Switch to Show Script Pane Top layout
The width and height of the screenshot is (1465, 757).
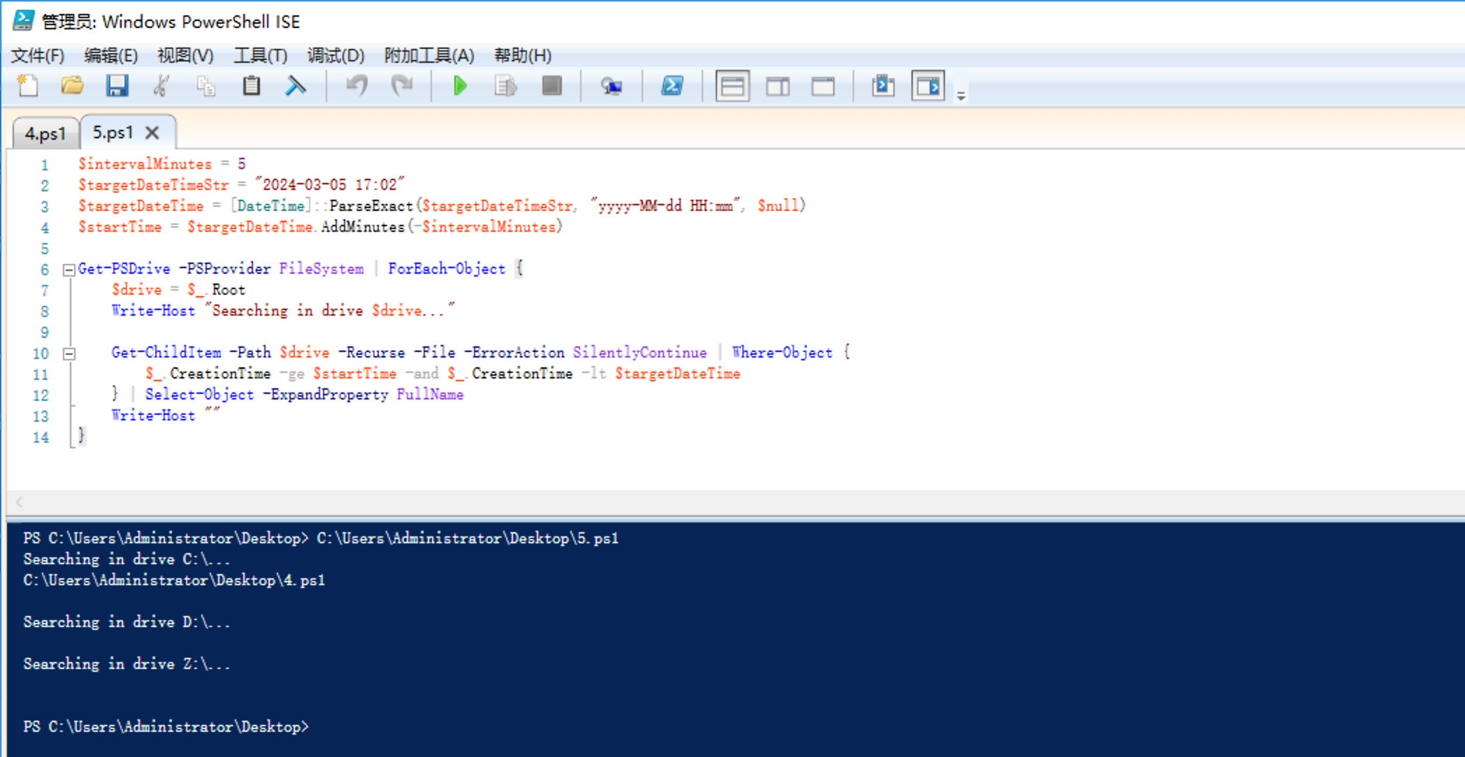[732, 86]
